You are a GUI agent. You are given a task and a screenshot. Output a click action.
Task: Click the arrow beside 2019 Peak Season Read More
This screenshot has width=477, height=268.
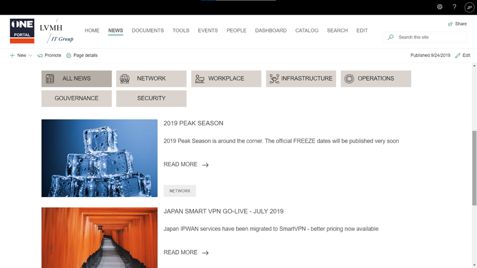point(205,165)
